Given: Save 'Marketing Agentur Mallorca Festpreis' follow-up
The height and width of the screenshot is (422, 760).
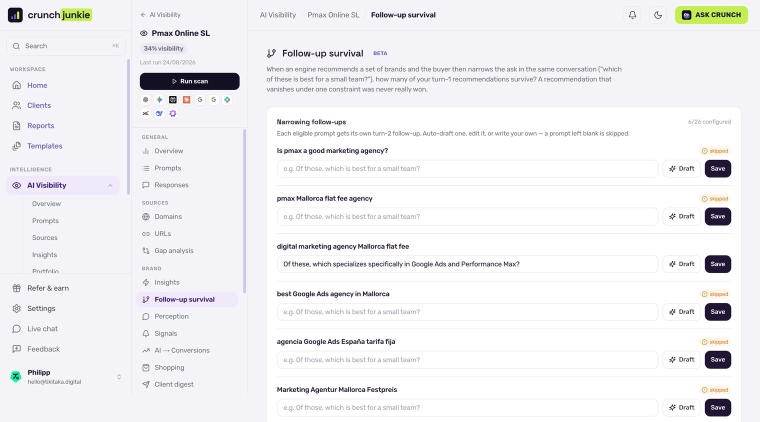Looking at the screenshot, I should 718,407.
